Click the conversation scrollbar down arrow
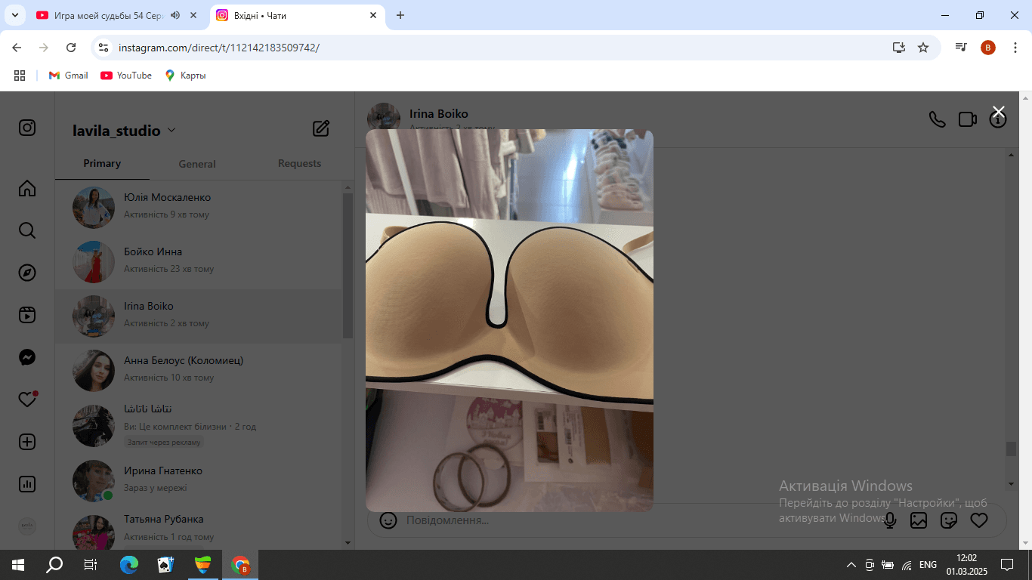The image size is (1032, 580). (x=1012, y=483)
